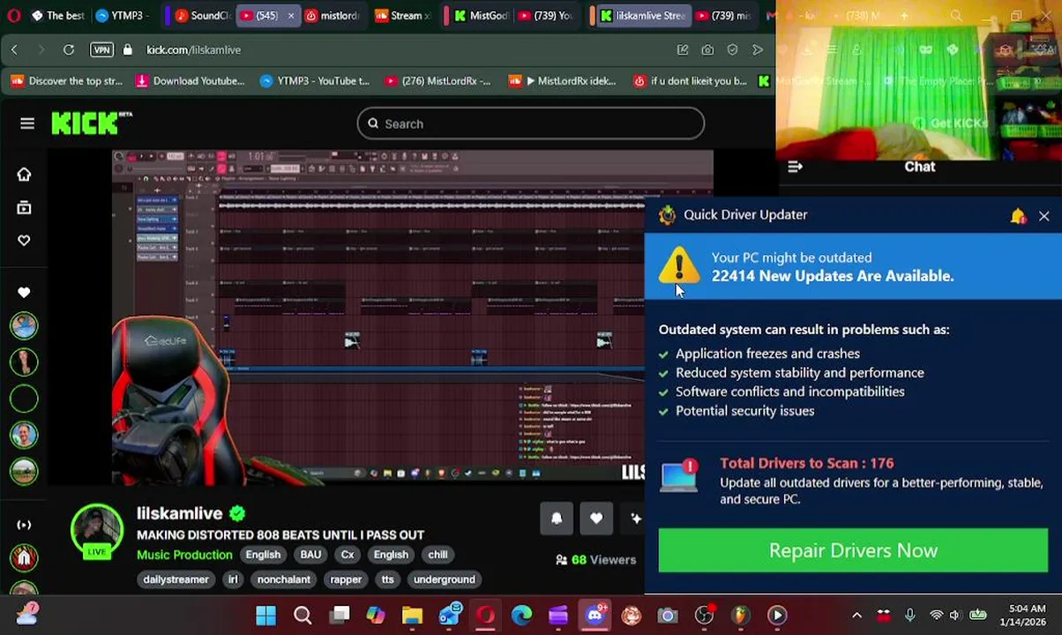
Task: Click the Music Production category link
Action: [184, 555]
